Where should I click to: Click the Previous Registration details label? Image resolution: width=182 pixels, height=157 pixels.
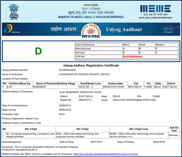20,118
